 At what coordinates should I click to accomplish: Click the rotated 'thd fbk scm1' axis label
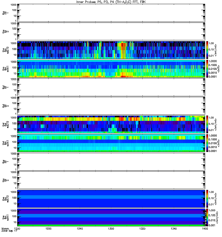(6, 143)
